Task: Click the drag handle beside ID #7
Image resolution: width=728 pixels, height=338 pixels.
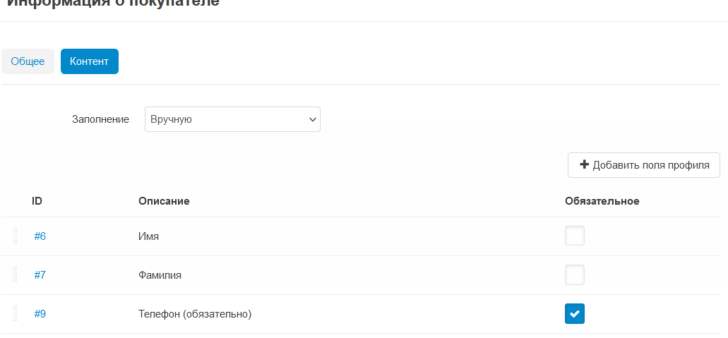Action: click(15, 274)
